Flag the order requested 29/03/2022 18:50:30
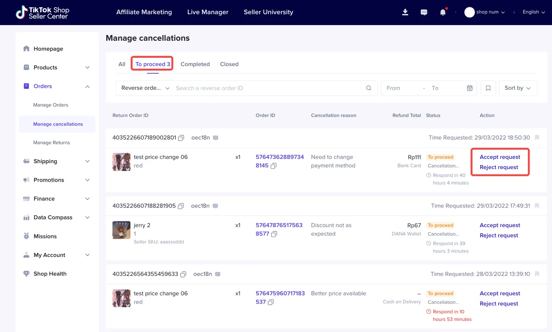 537,138
